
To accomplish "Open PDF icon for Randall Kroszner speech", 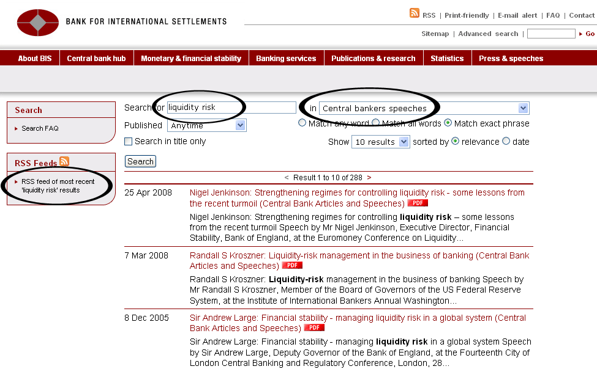I will coord(292,265).
